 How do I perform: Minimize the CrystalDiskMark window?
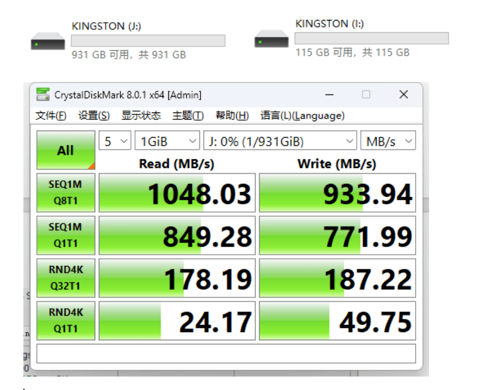click(x=329, y=94)
